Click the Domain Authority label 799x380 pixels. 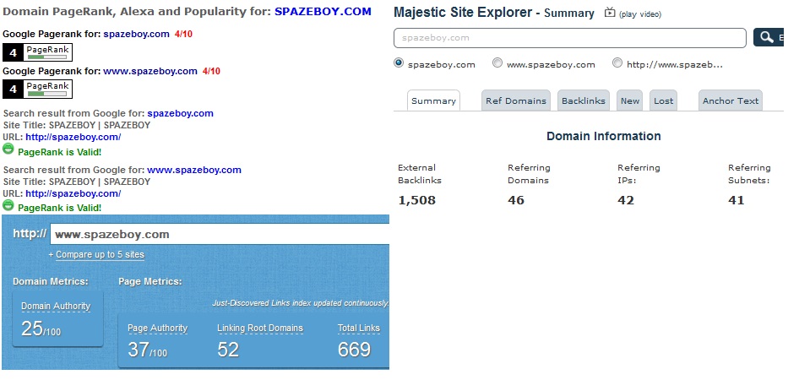click(x=56, y=307)
